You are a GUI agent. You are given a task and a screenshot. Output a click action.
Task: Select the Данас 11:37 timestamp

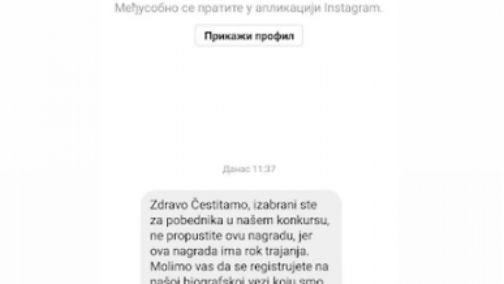coord(249,169)
